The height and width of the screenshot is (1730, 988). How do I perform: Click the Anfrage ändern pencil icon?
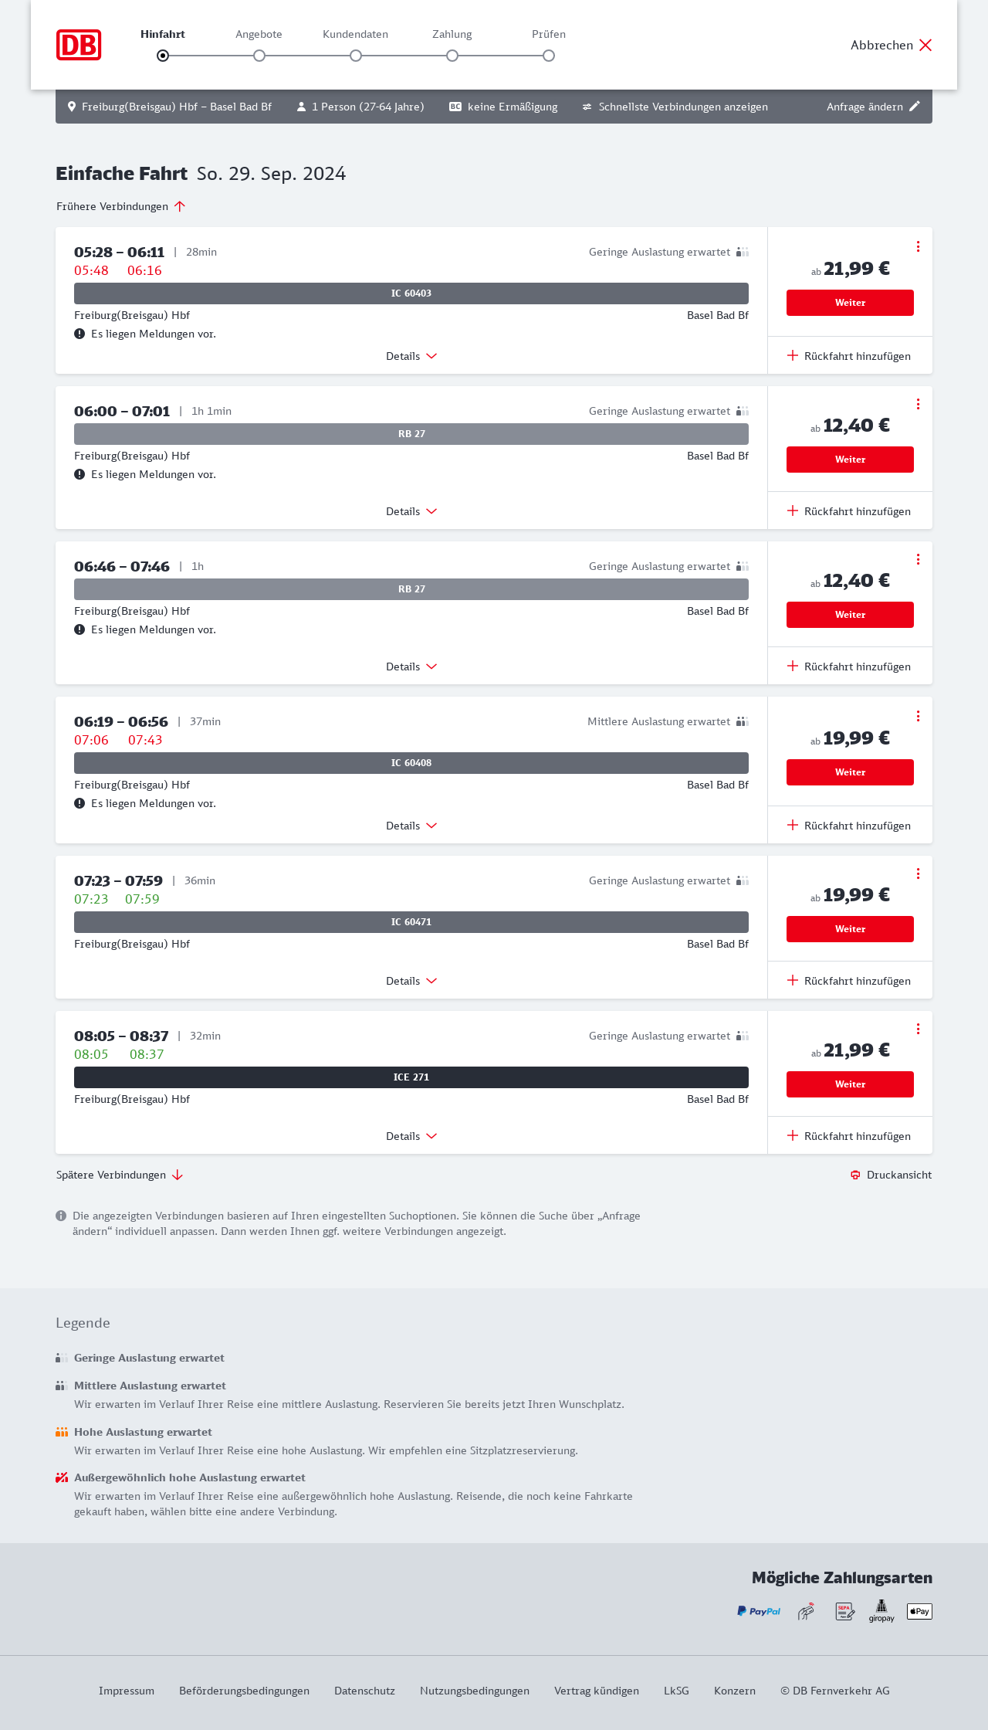click(x=915, y=107)
